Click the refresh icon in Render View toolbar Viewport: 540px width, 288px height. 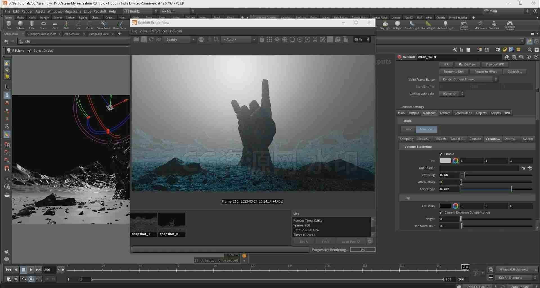click(151, 40)
